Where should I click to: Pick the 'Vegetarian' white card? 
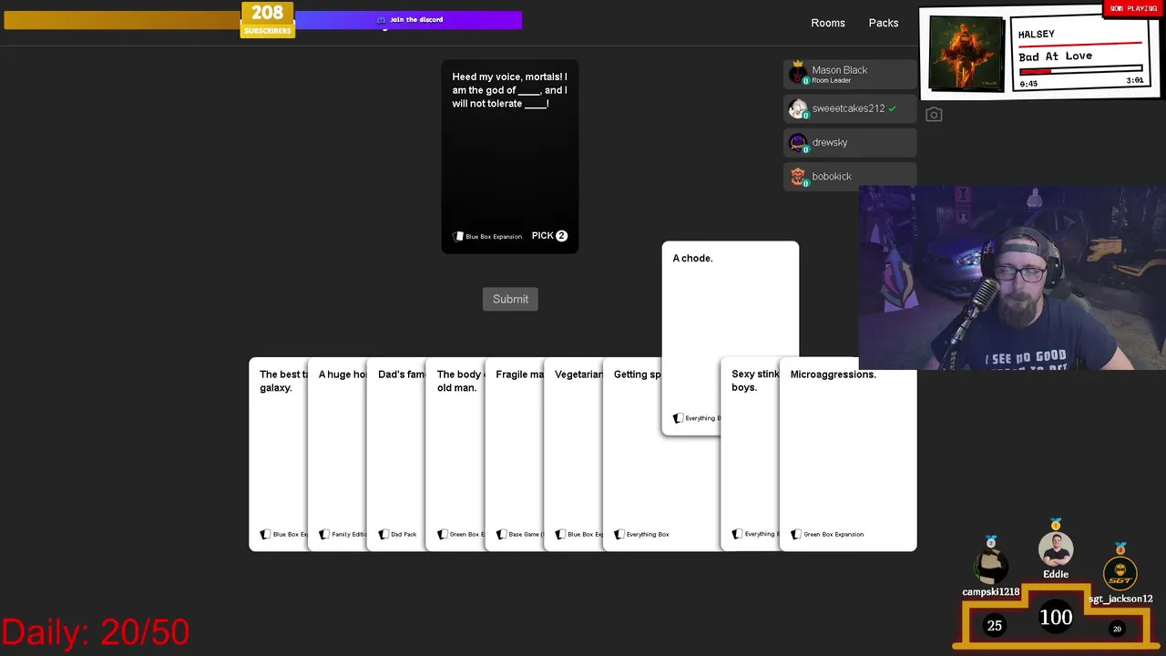click(573, 454)
